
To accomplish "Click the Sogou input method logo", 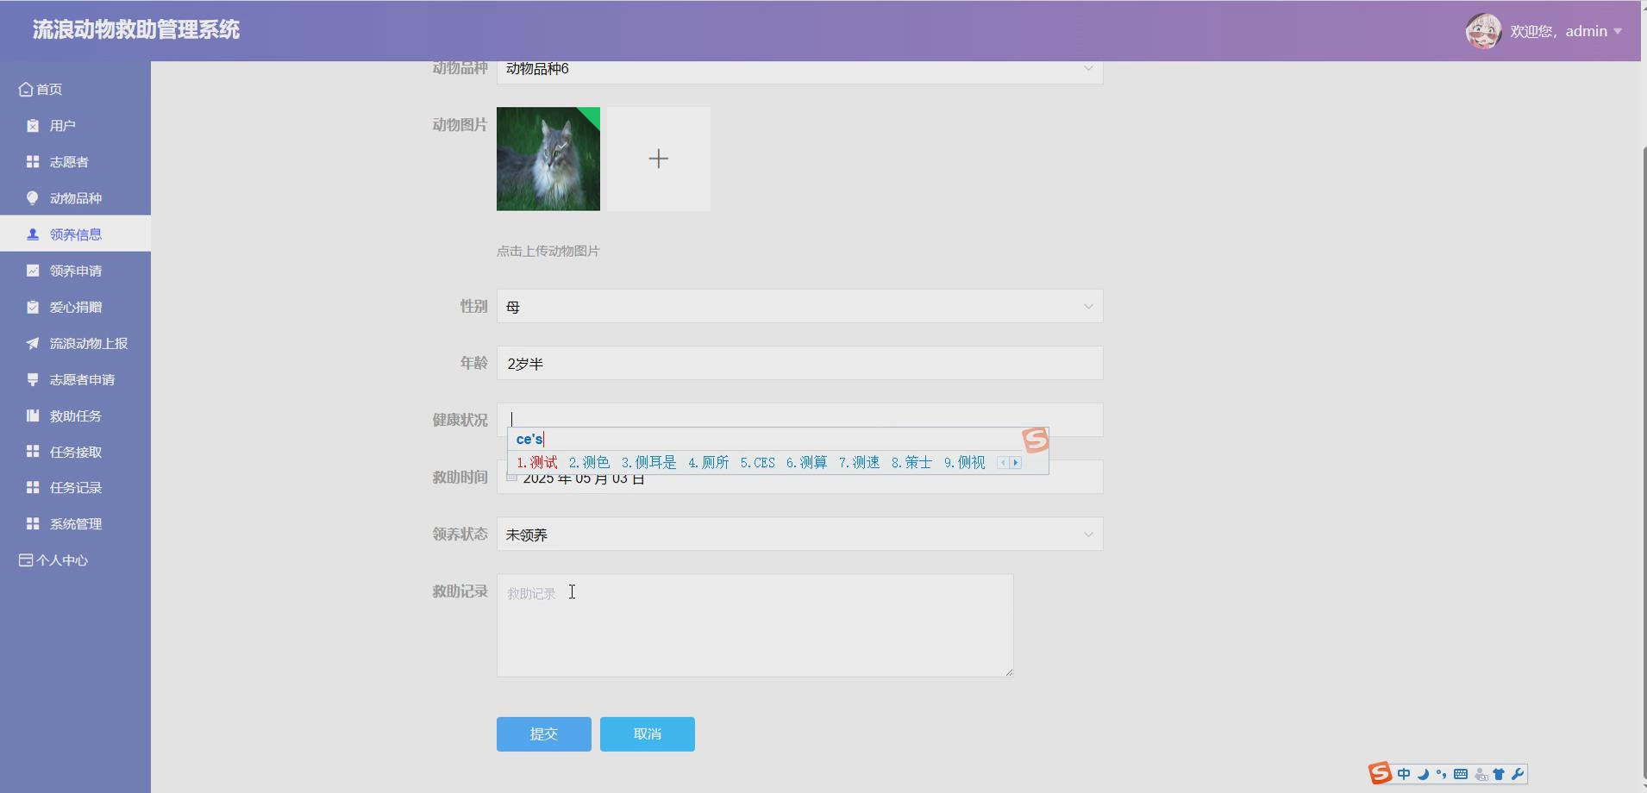I will pos(1381,773).
